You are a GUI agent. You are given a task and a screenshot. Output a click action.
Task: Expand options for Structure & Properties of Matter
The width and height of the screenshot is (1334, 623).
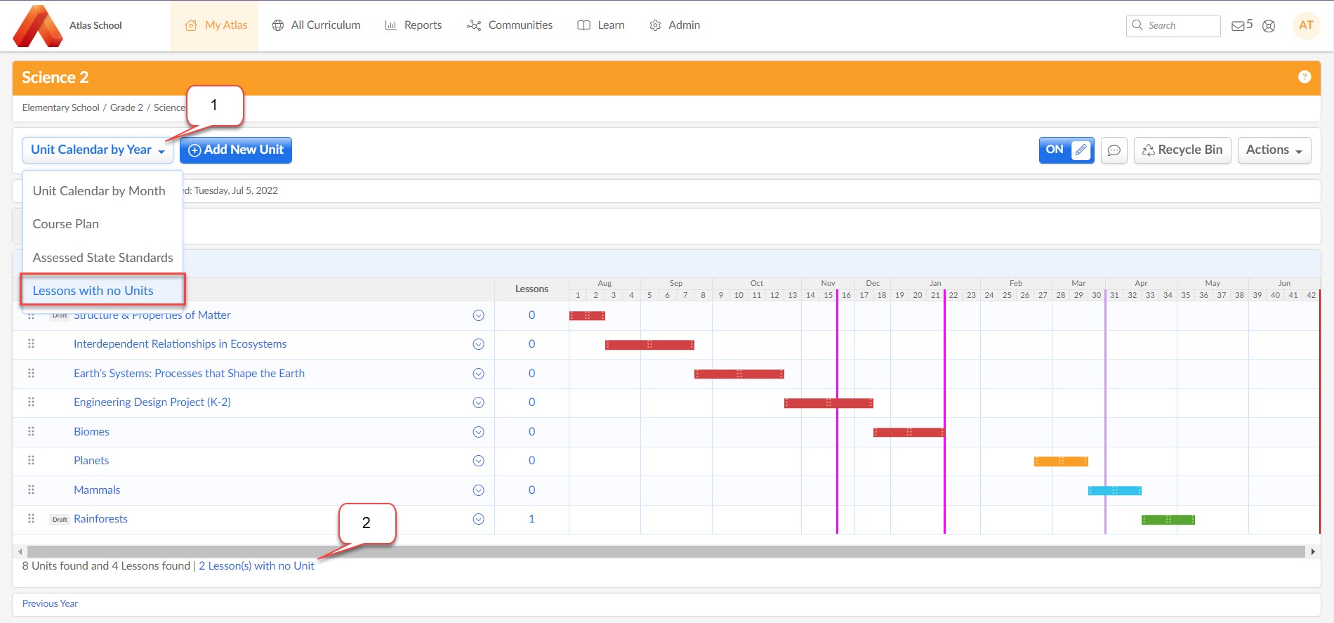[478, 315]
